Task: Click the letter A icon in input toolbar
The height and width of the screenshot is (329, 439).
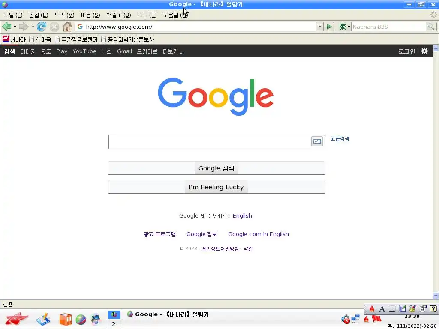Action: coord(382,309)
